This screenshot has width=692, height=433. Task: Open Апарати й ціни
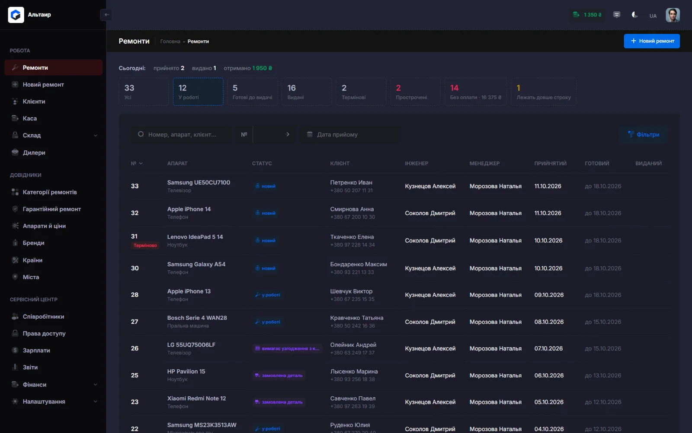click(x=54, y=226)
